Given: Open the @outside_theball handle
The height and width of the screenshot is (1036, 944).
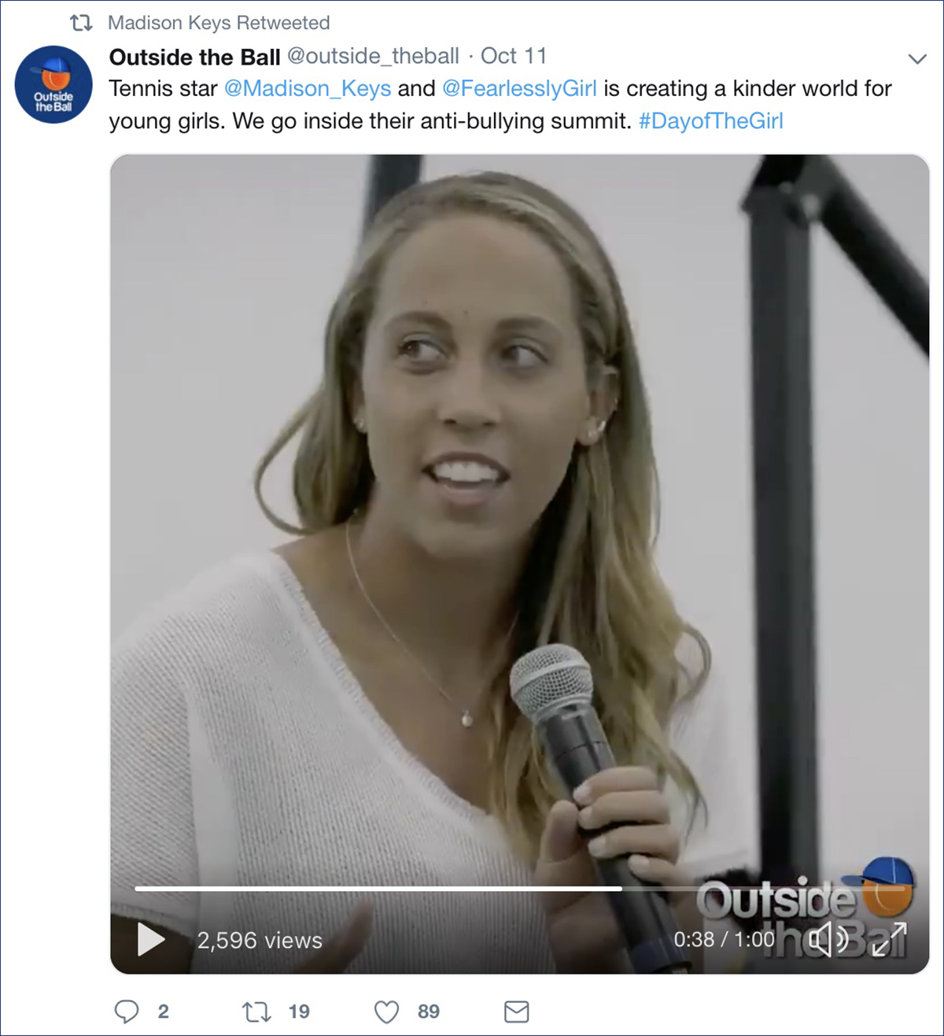Looking at the screenshot, I should [x=373, y=57].
